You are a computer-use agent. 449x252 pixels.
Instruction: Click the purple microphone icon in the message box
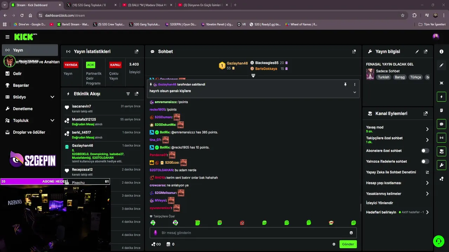click(155, 233)
